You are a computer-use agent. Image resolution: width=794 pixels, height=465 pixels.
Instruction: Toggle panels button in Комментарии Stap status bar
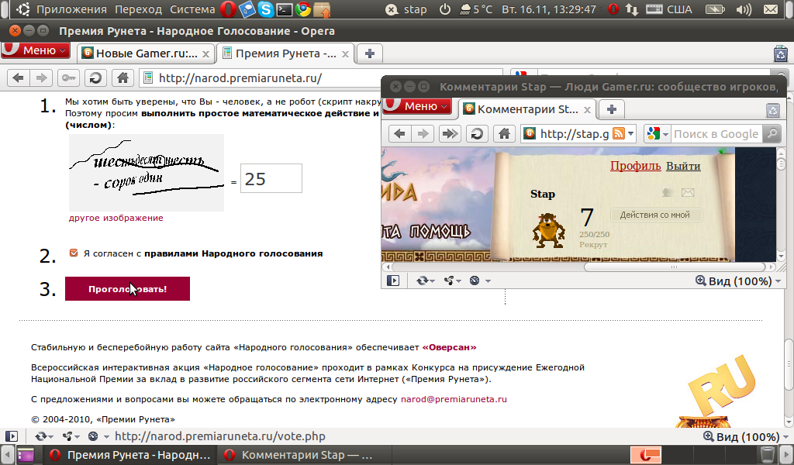tap(393, 281)
